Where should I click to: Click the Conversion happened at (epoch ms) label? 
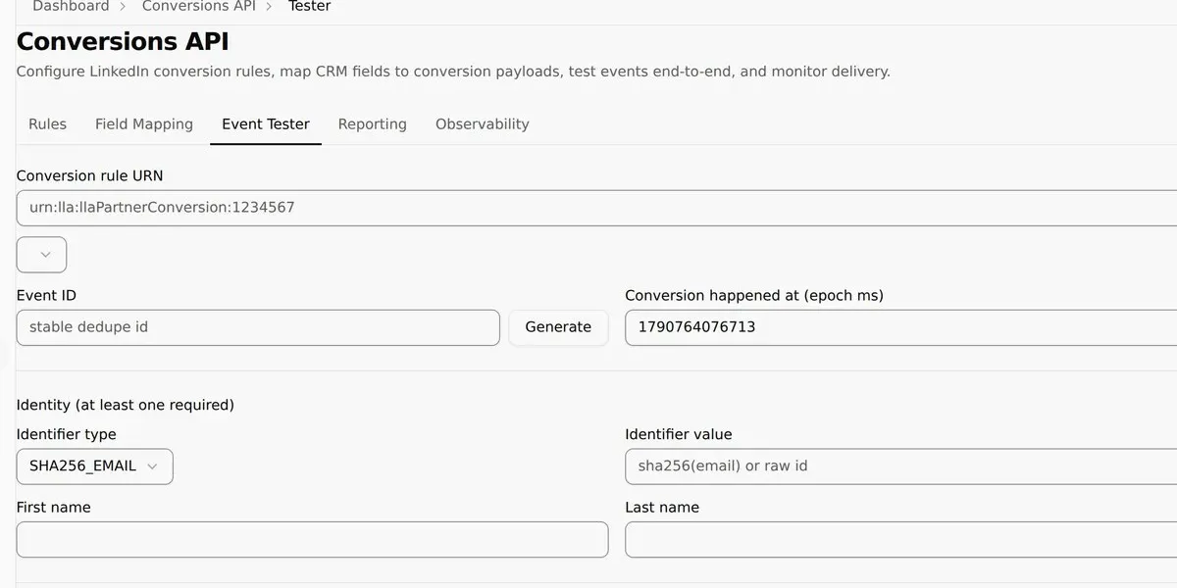[754, 296]
